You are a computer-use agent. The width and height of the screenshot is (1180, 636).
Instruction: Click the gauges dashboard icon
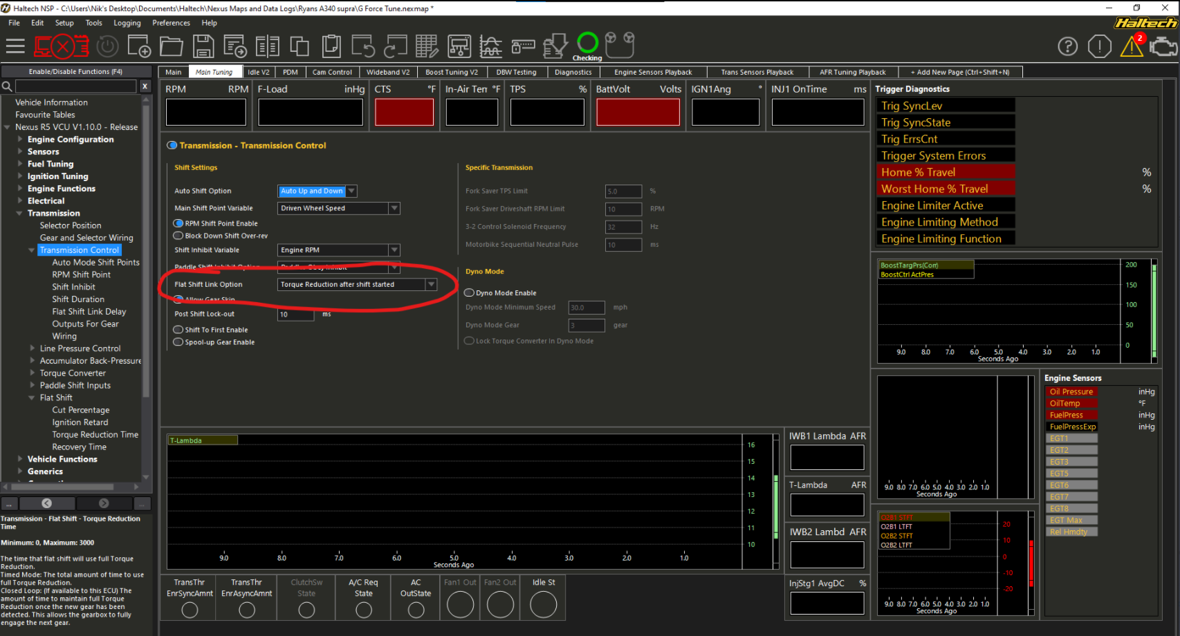pyautogui.click(x=620, y=45)
